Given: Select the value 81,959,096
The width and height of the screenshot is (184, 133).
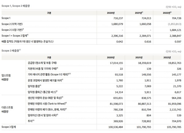Looking at the screenshot, I should (175, 104).
